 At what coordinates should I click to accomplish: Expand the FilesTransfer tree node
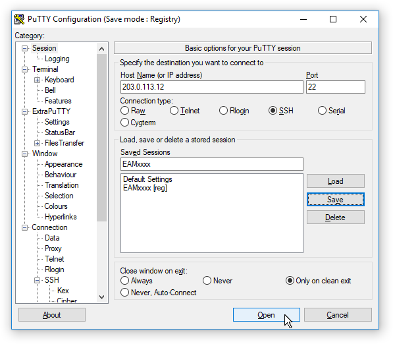point(37,143)
